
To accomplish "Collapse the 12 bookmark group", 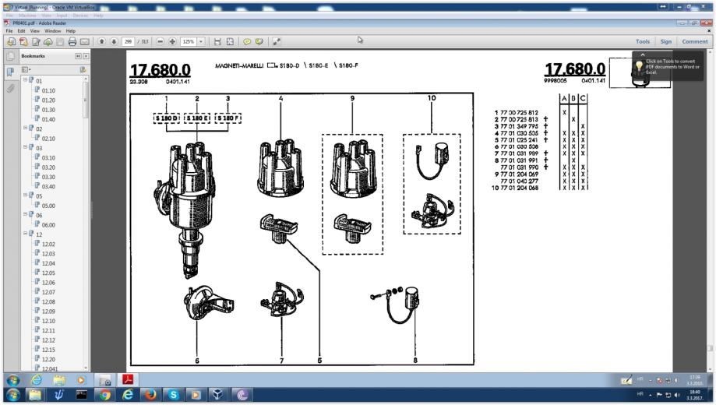I will coord(25,234).
